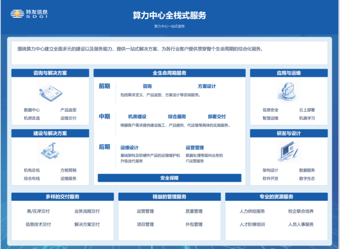The image size is (340, 249).
Task: Click the cloud illustration under 应用与运维
Action: click(287, 91)
